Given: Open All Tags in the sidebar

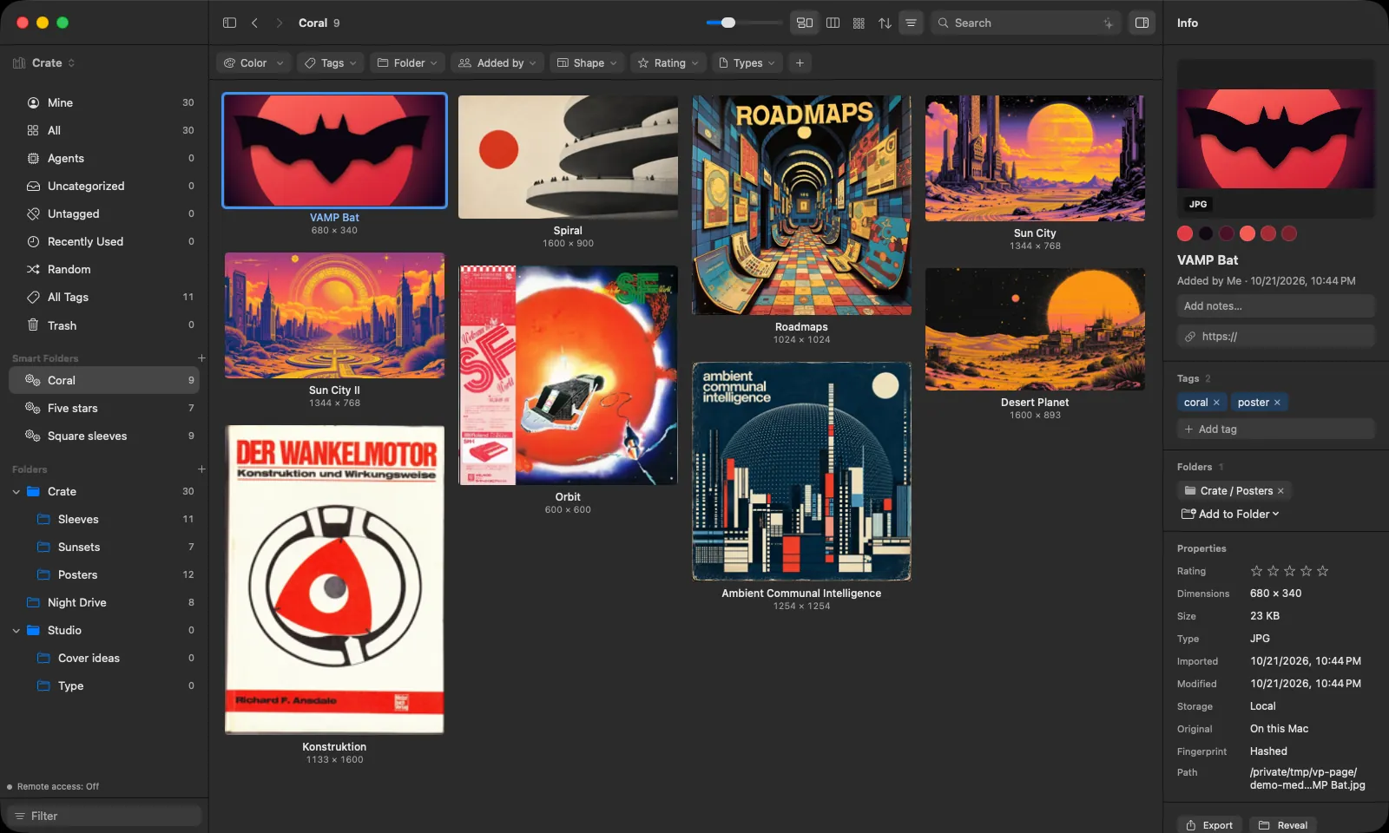Looking at the screenshot, I should (x=104, y=297).
